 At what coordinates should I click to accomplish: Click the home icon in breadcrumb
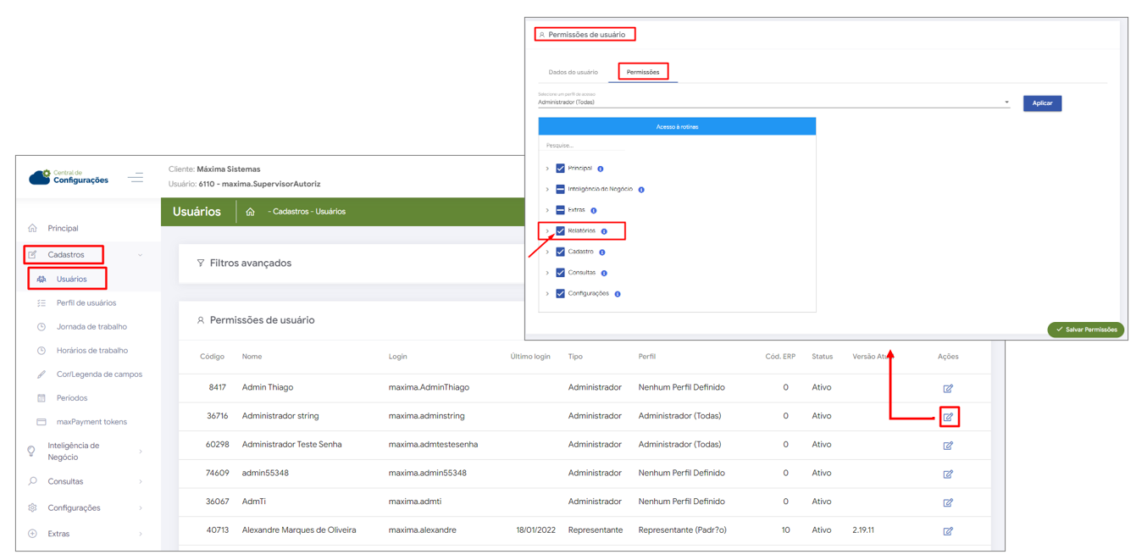[x=250, y=212]
